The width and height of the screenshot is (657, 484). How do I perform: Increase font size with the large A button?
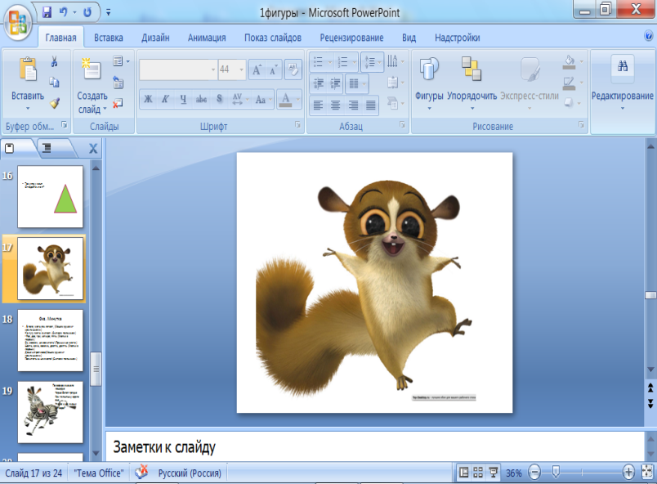pos(257,69)
